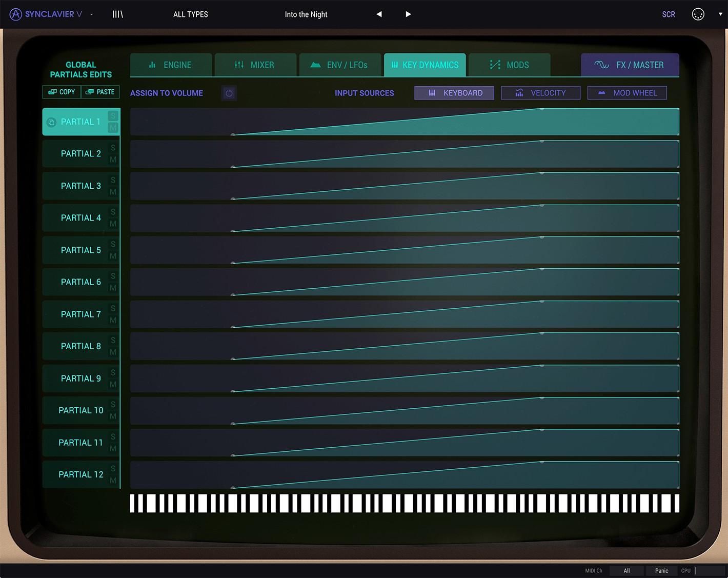Open the preset library browser icon

pos(117,14)
